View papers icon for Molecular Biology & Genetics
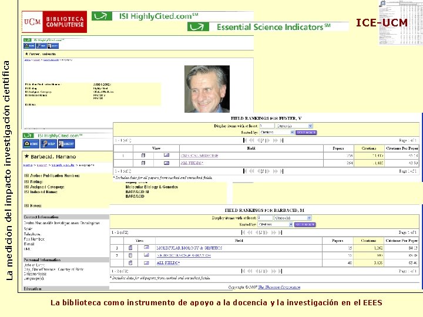The width and height of the screenshot is (423, 317). tap(130, 248)
